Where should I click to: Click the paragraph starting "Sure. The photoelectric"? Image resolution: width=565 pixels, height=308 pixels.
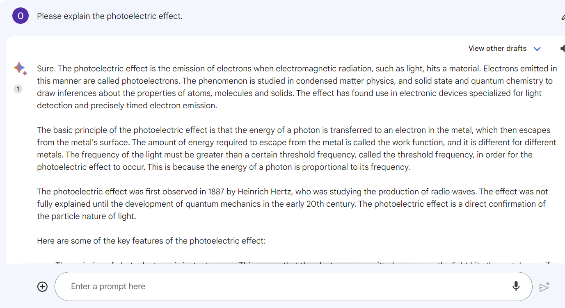pyautogui.click(x=297, y=87)
